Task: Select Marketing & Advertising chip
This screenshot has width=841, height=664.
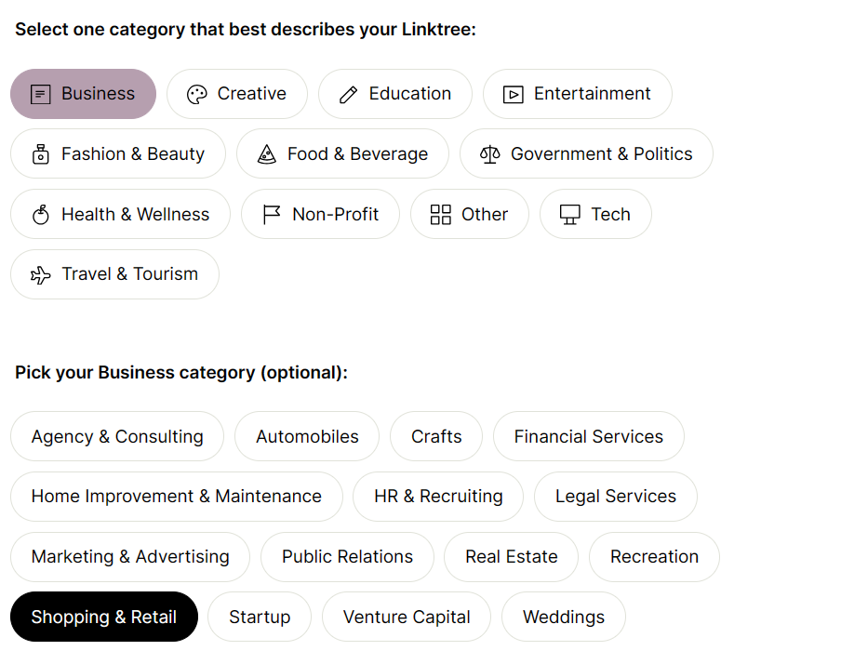Action: [x=130, y=557]
